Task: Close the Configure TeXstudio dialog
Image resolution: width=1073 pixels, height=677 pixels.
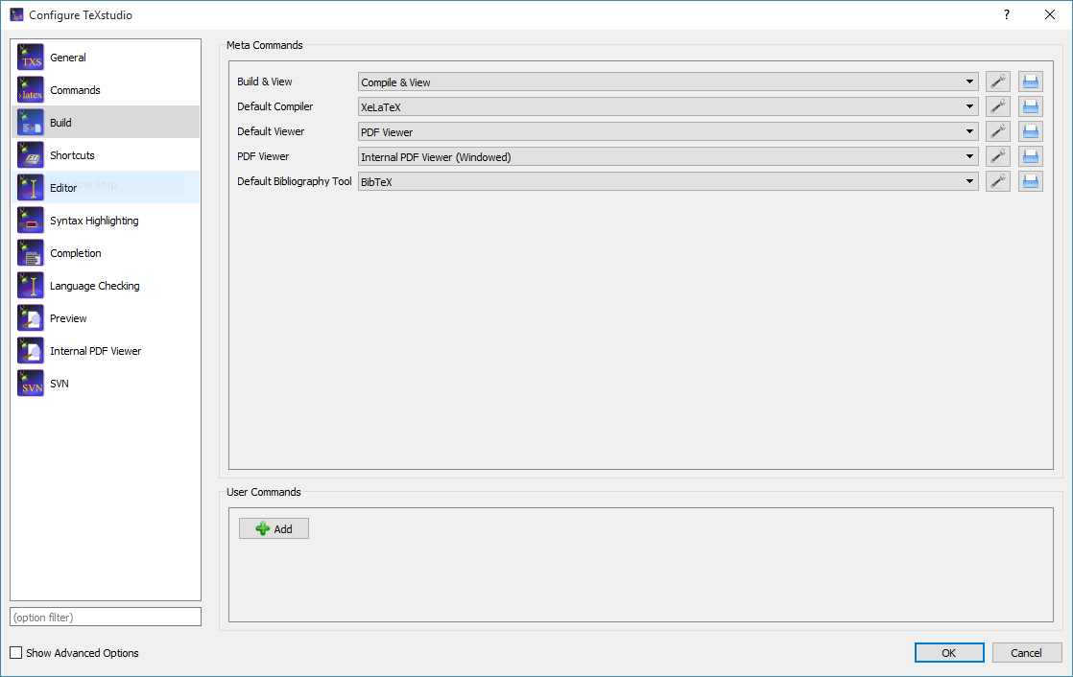Action: 1050,15
